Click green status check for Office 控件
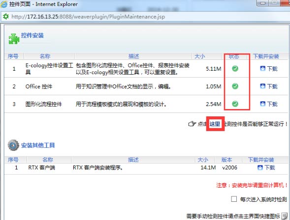This screenshot has width=290, height=220. pos(235,86)
